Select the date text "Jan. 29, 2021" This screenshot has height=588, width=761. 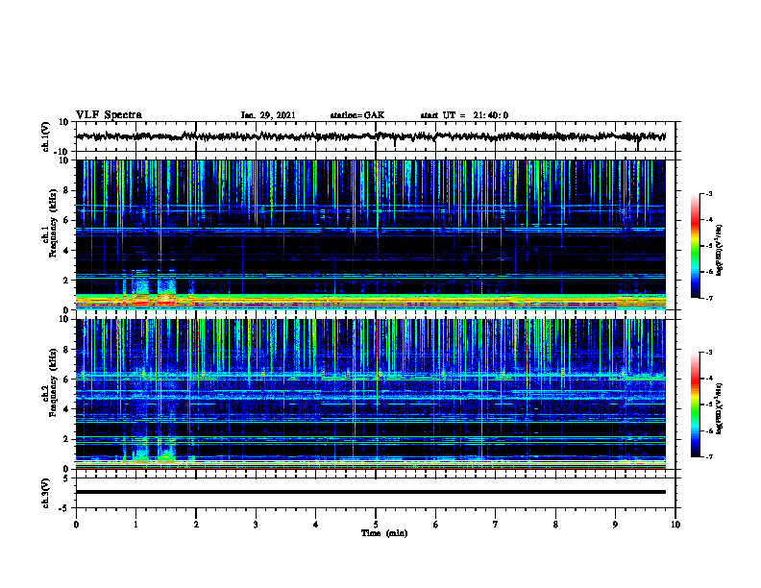coord(268,115)
